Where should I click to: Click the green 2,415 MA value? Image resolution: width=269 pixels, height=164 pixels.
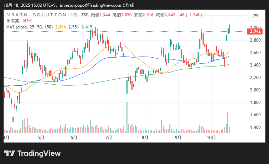click(87, 27)
